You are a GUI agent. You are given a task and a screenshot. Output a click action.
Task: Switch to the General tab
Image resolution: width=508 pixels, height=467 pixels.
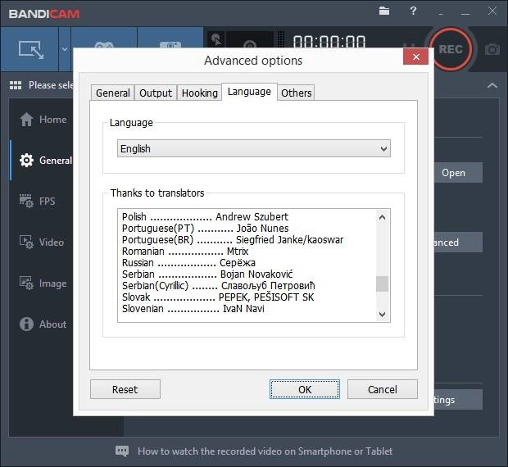click(113, 93)
